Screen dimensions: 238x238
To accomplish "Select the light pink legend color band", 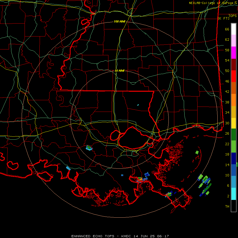I will 234,41.
